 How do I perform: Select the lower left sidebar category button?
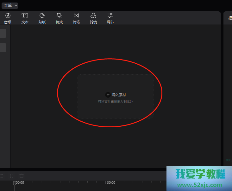[3, 48]
